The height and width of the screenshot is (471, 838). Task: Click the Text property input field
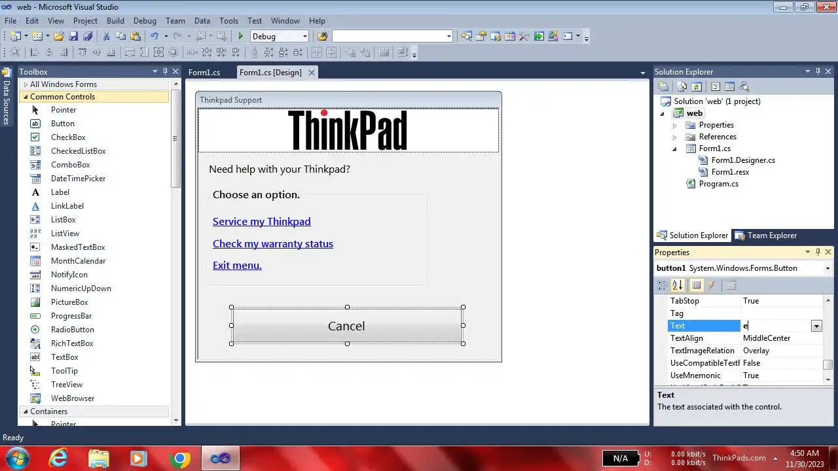tap(776, 326)
